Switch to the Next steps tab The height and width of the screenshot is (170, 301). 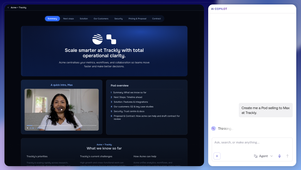pyautogui.click(x=68, y=19)
